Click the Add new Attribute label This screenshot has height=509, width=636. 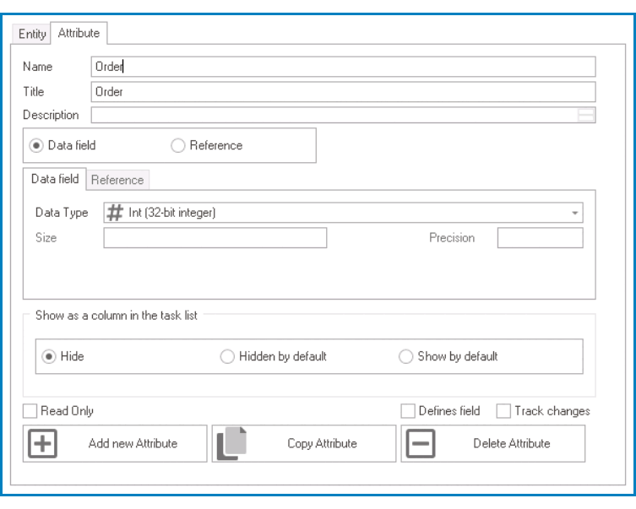[x=133, y=443]
